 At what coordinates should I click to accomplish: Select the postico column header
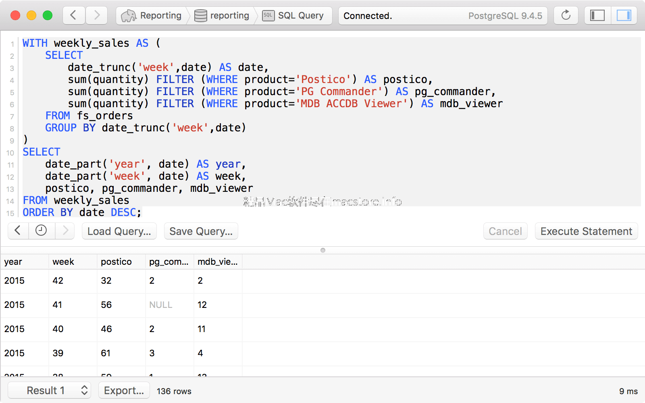click(x=121, y=262)
